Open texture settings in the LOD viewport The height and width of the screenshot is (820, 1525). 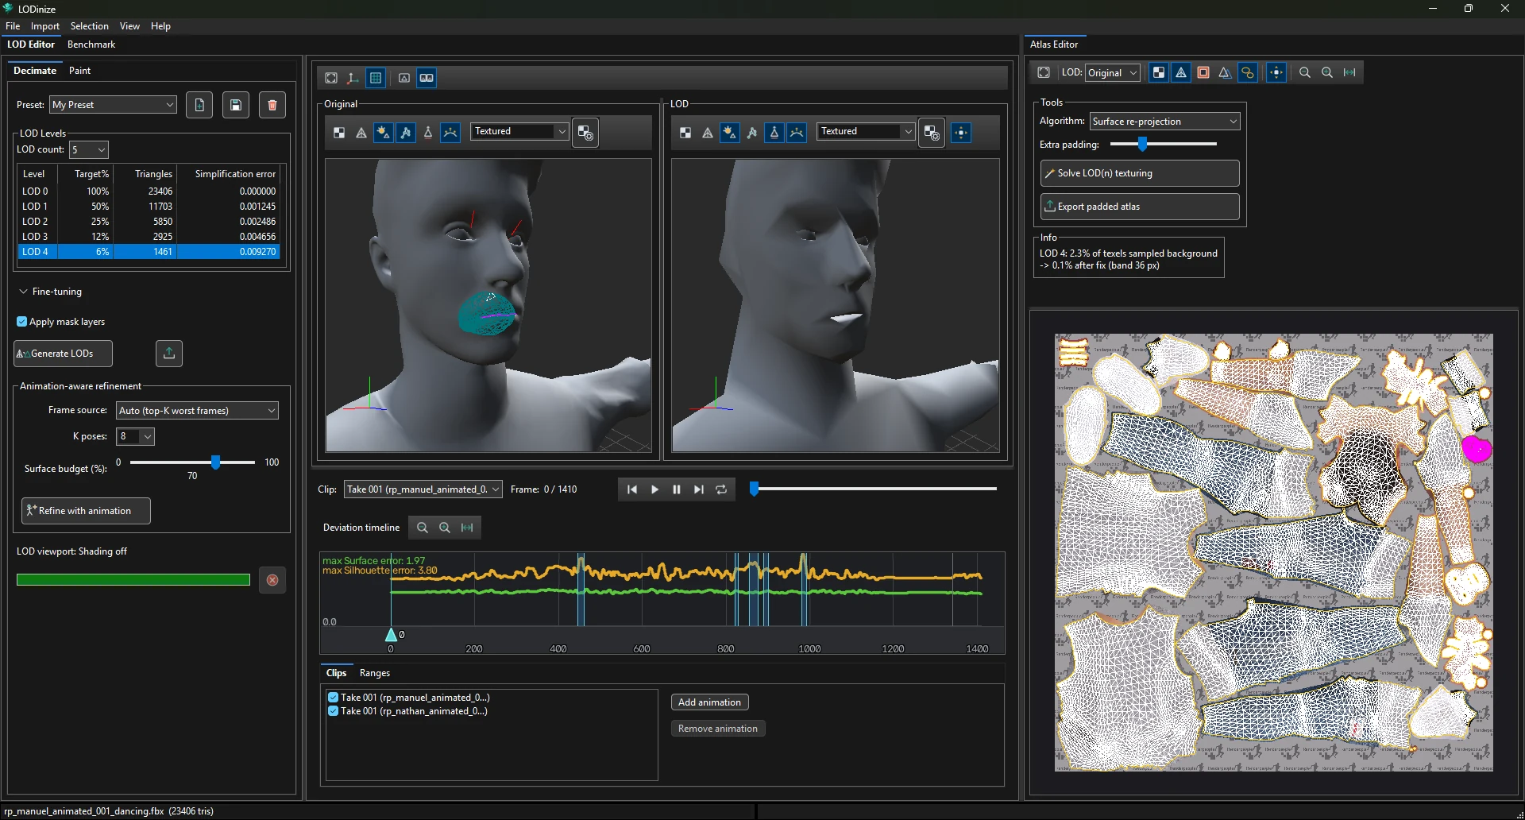[932, 133]
